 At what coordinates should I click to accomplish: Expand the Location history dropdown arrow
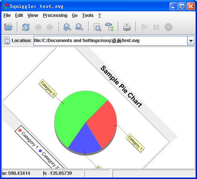point(191,41)
